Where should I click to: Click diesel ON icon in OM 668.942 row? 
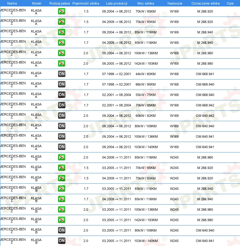[61, 105]
